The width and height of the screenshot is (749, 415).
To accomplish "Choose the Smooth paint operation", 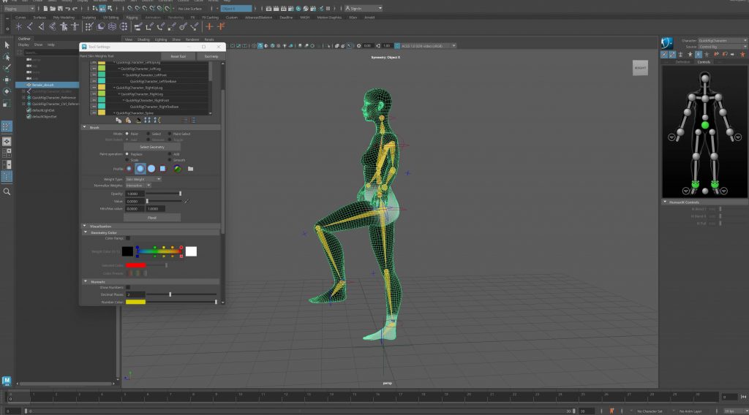I will click(x=170, y=159).
